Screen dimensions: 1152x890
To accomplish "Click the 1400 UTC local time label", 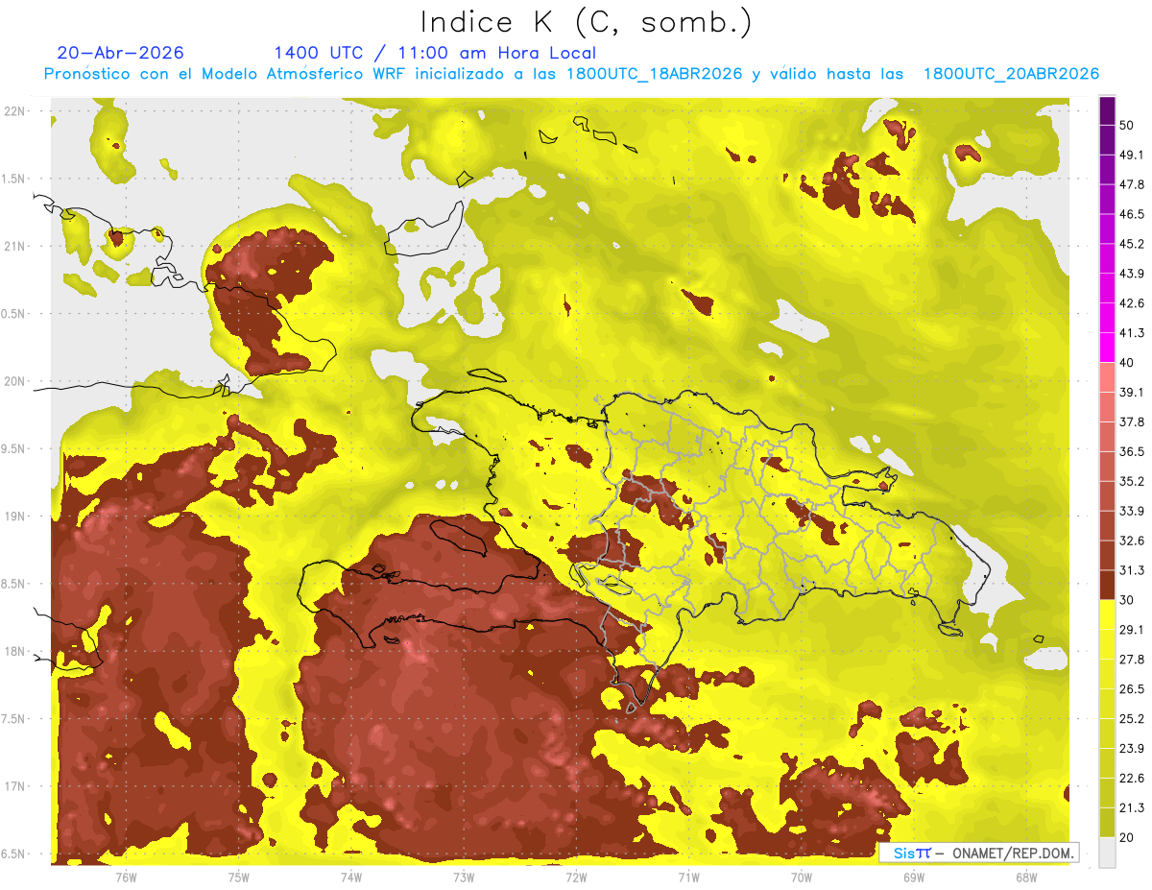I will click(x=435, y=53).
